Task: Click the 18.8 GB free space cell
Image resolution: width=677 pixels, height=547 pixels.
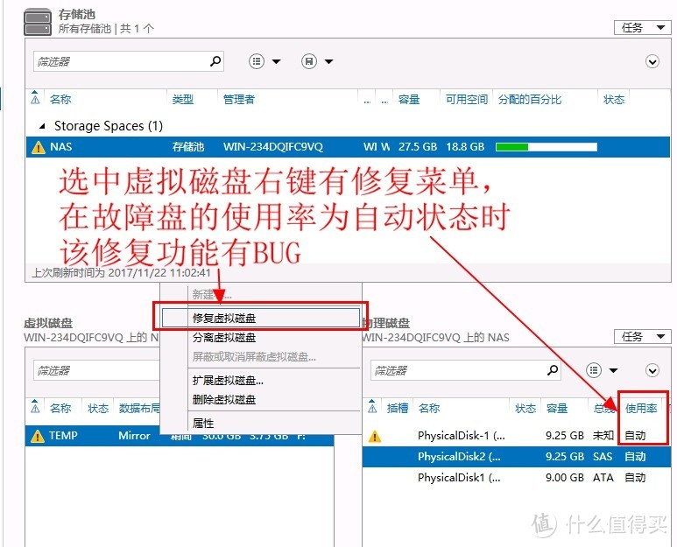Action: tap(465, 147)
